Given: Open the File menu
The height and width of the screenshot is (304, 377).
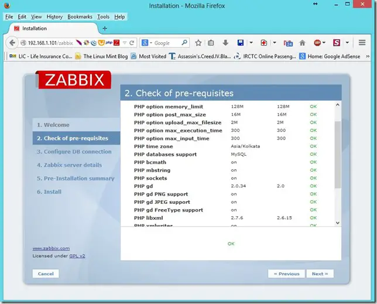Looking at the screenshot, I should [x=9, y=17].
